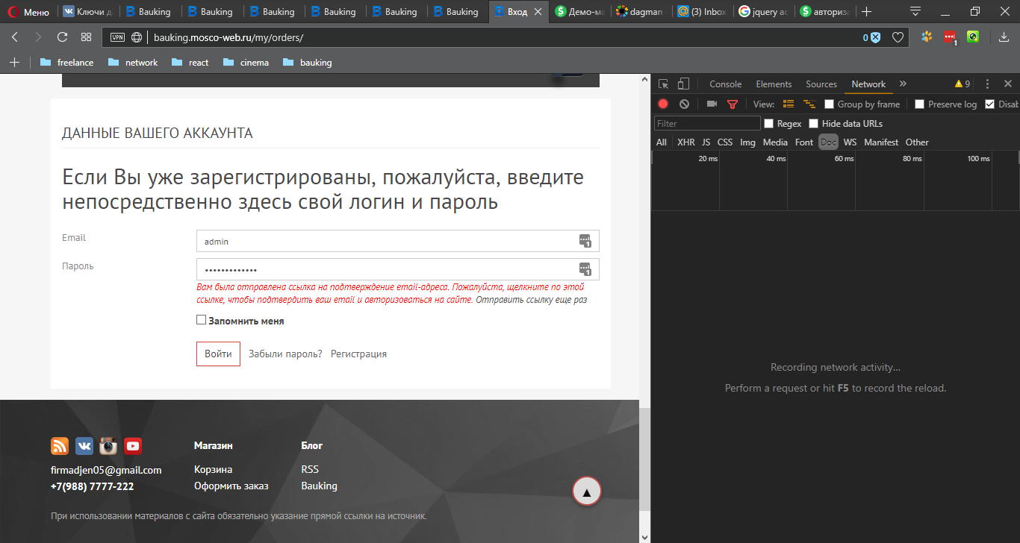Open the Регистрация link
This screenshot has height=543, width=1020.
[358, 354]
